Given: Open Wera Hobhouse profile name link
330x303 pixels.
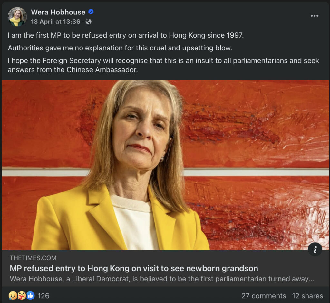Looking at the screenshot, I should coord(58,12).
